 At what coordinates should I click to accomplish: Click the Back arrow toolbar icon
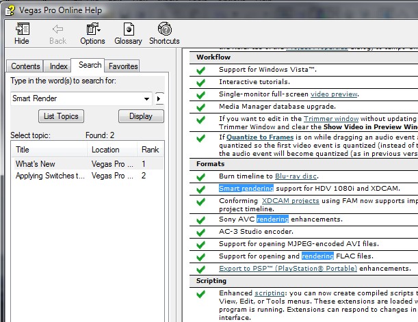[57, 33]
